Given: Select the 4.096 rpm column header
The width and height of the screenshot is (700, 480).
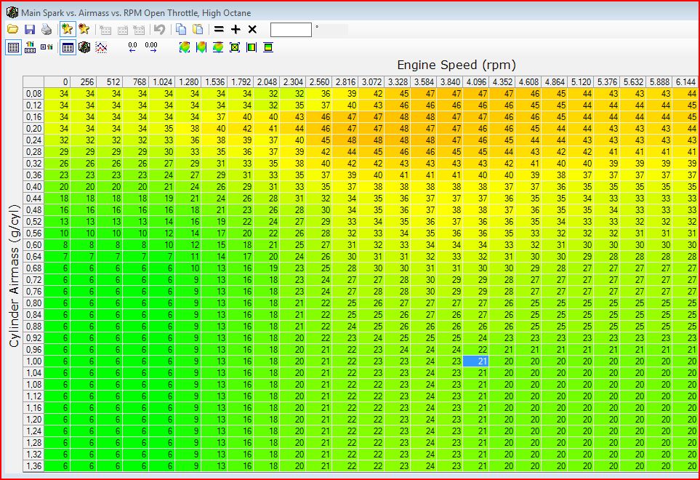Looking at the screenshot, I should coord(476,82).
